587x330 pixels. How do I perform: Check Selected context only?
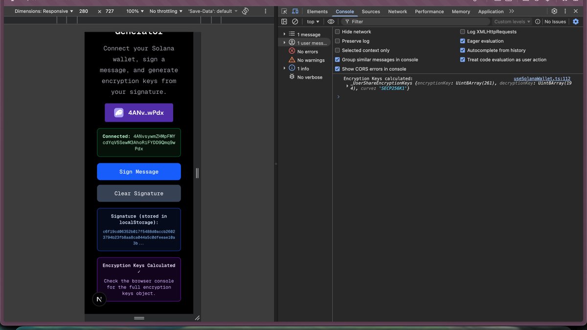[x=338, y=50]
